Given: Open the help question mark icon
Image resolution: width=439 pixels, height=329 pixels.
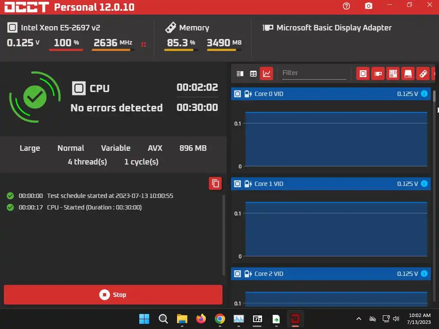Looking at the screenshot, I should (346, 6).
